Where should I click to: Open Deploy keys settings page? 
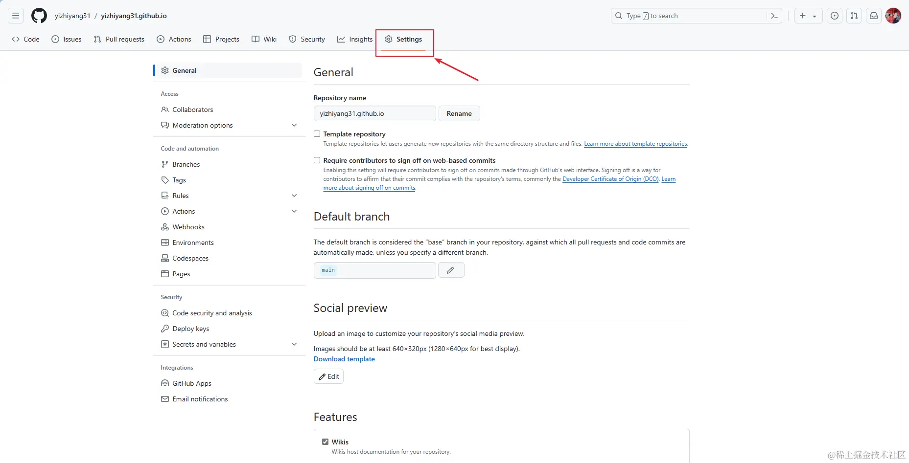(x=229, y=329)
